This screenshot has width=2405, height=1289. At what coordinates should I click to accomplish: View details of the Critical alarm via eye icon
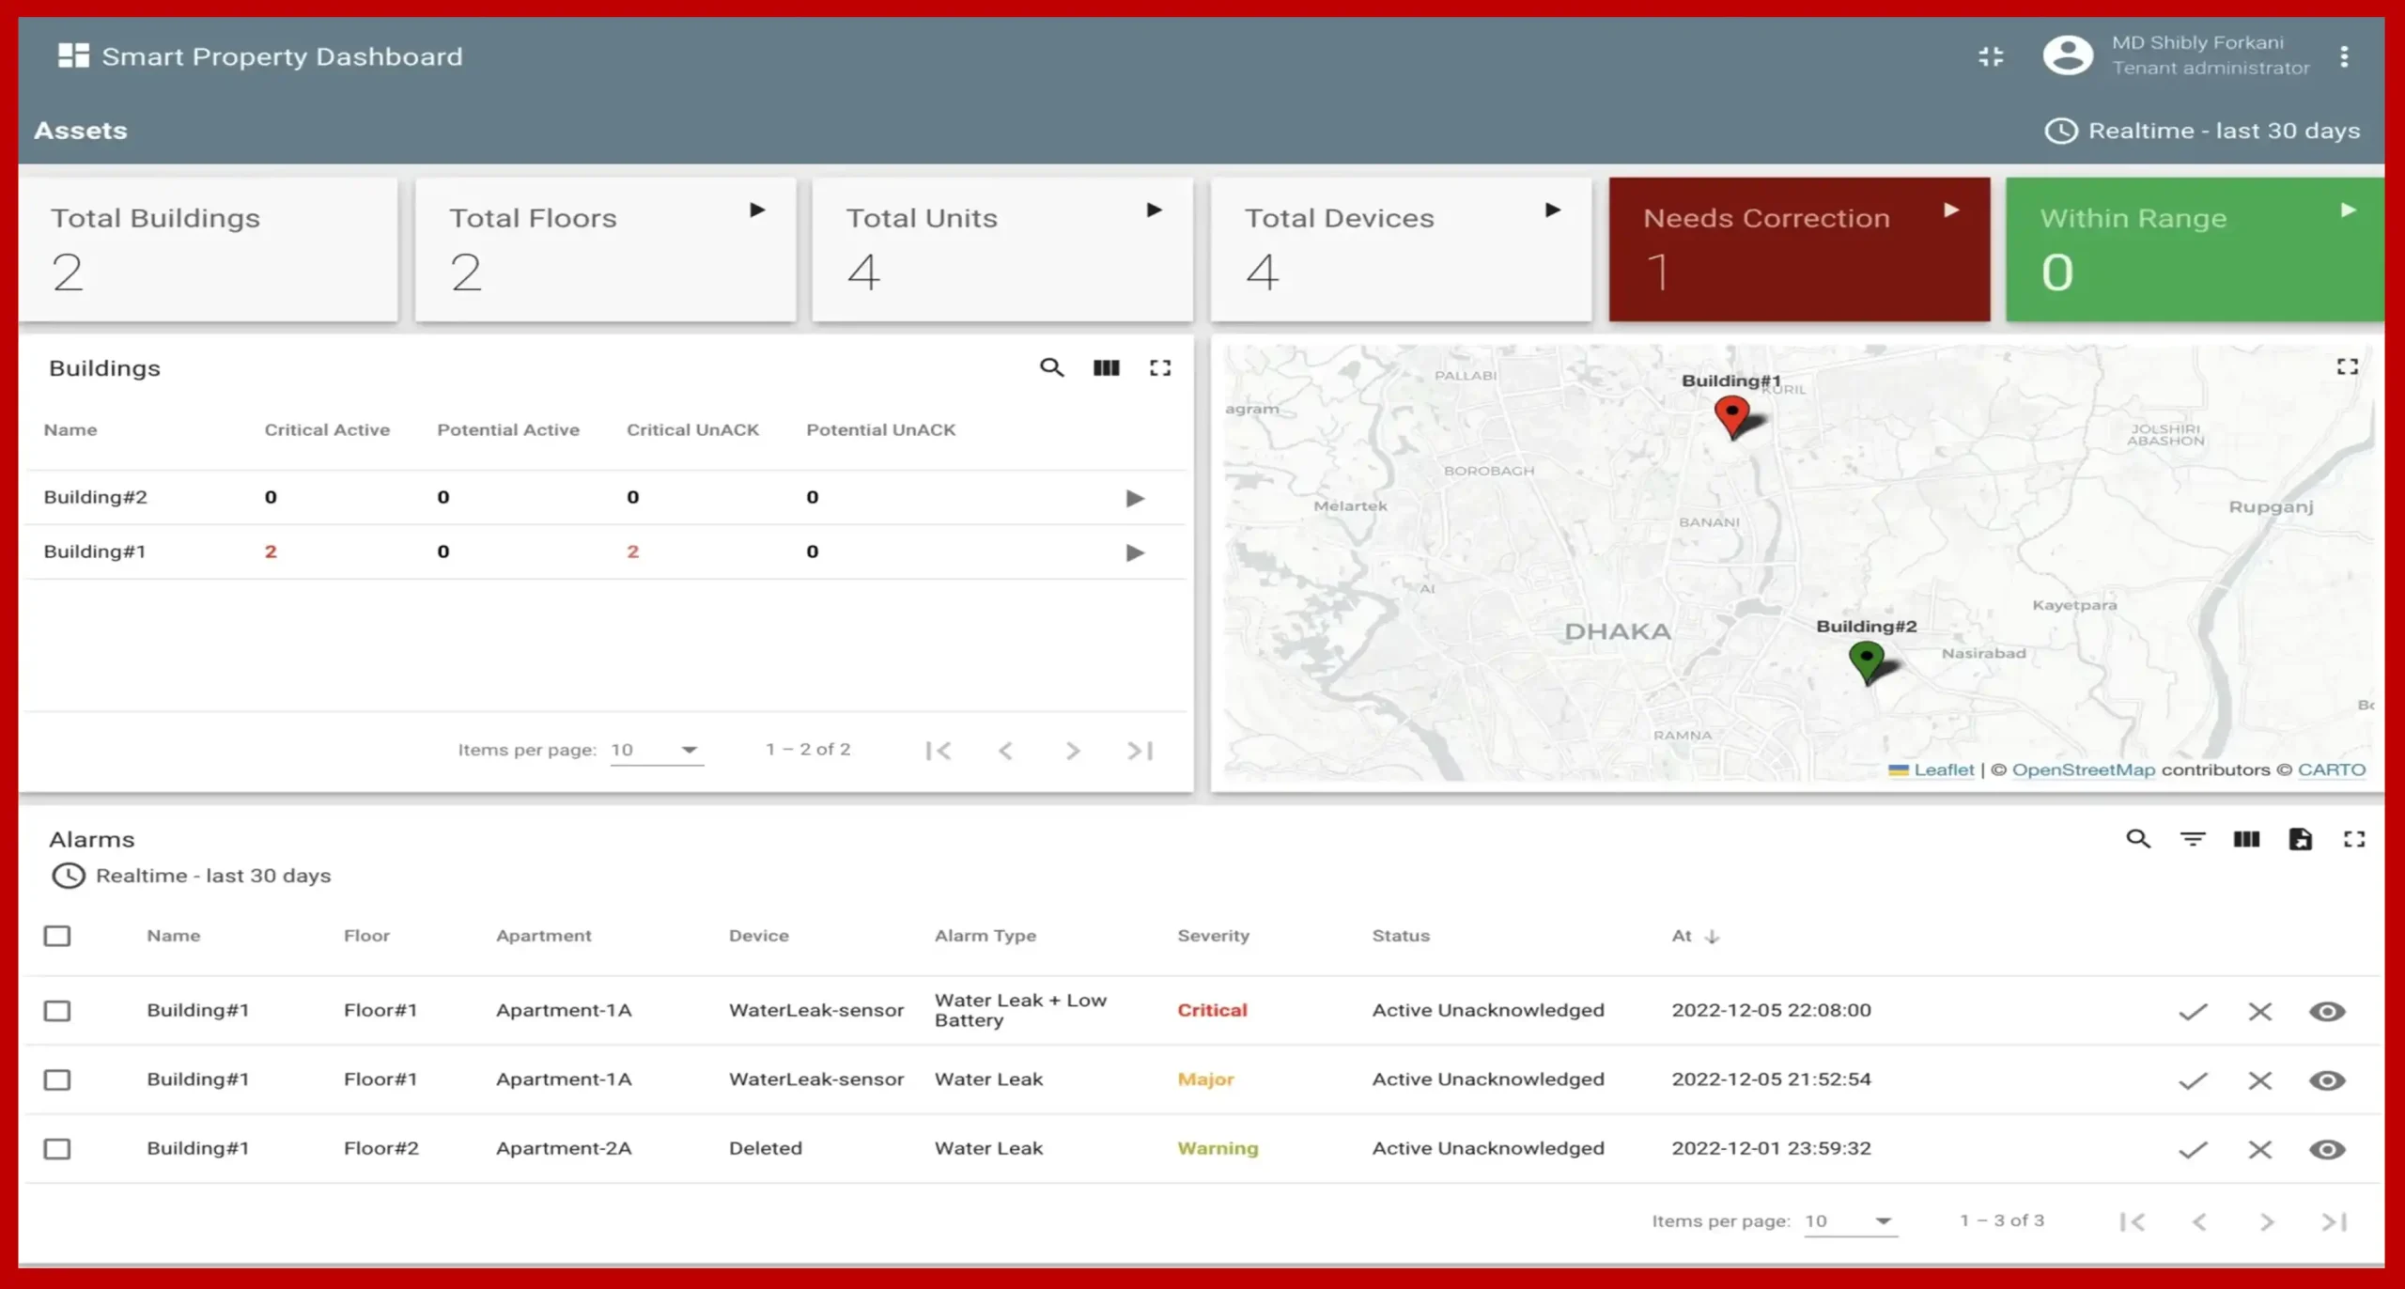pyautogui.click(x=2327, y=1012)
